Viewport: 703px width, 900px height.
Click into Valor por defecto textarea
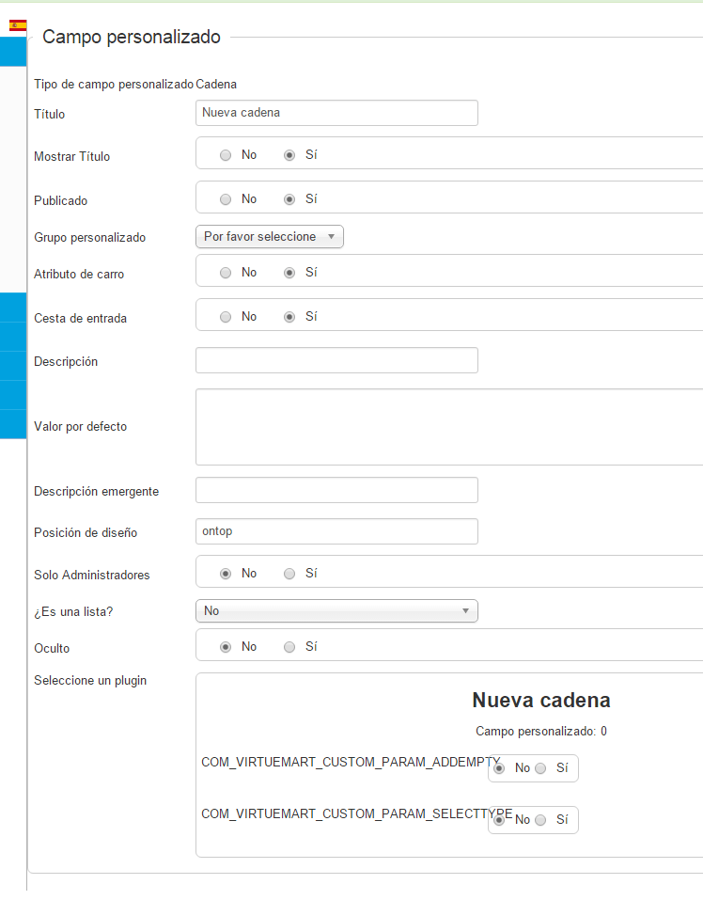(449, 427)
